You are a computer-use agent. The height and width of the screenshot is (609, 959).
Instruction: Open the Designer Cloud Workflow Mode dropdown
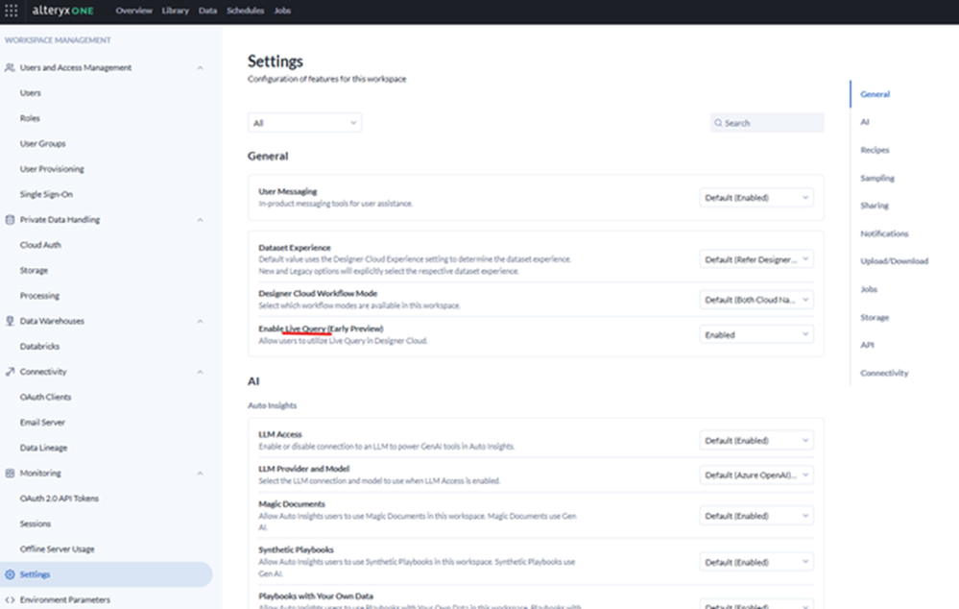coord(756,300)
